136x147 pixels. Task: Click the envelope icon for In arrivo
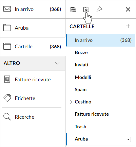(7, 9)
